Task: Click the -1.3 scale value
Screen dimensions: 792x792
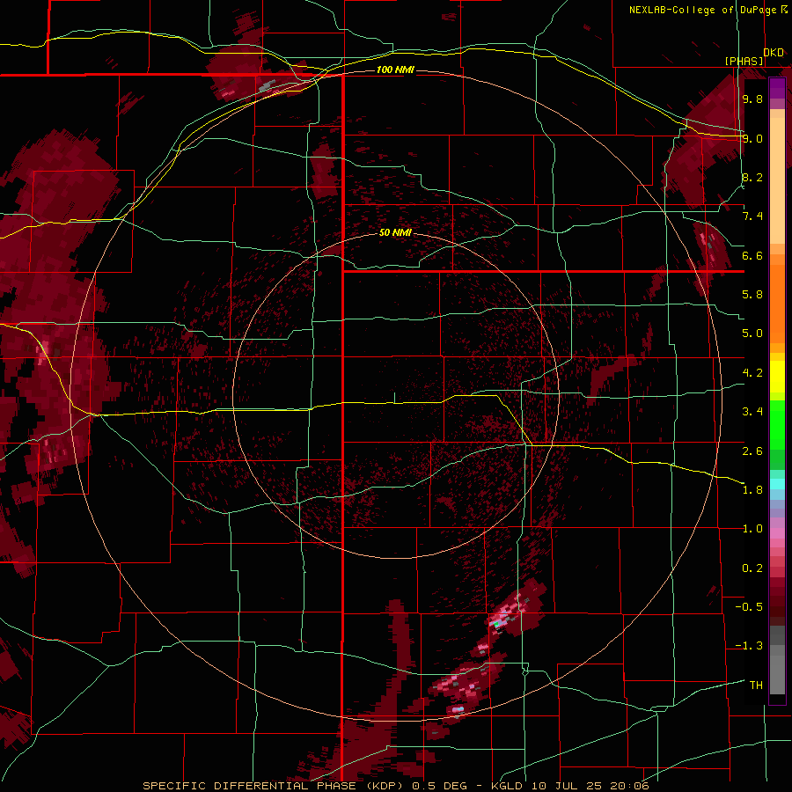Action: tap(749, 646)
